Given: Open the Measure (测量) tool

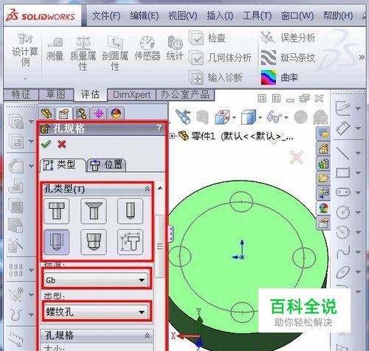Looking at the screenshot, I should click(55, 49).
